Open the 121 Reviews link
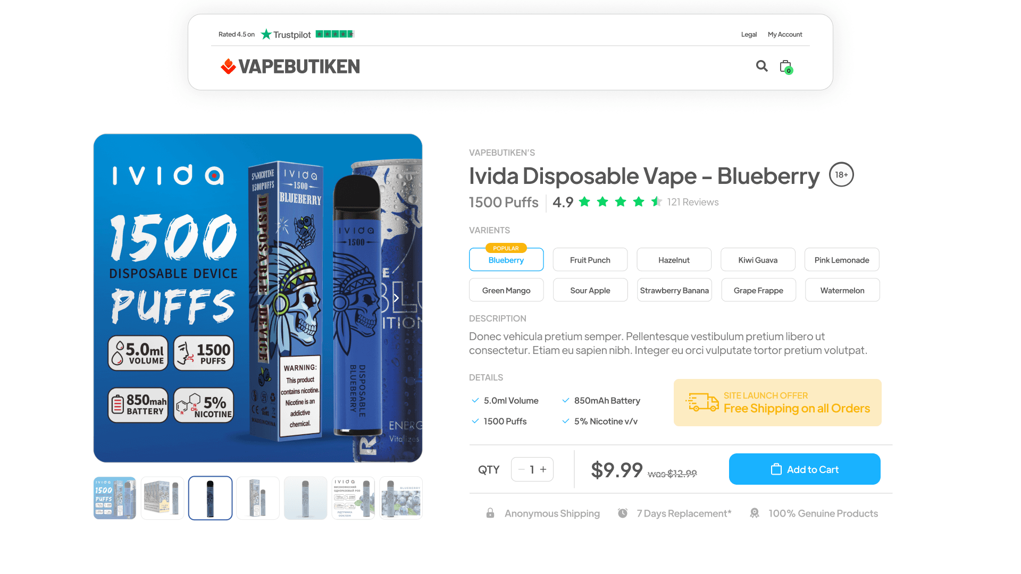 pyautogui.click(x=693, y=202)
